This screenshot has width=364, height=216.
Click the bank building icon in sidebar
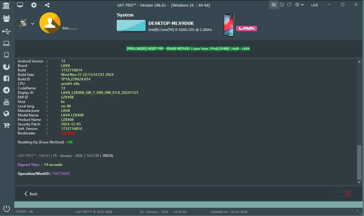(6, 5)
